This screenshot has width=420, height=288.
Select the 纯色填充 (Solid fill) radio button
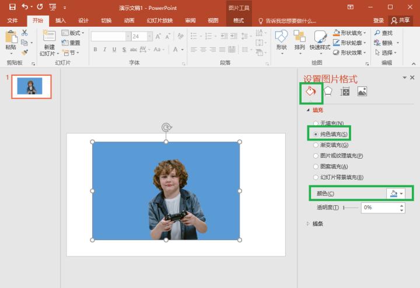coord(316,134)
